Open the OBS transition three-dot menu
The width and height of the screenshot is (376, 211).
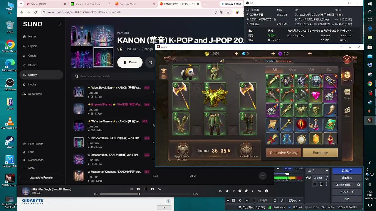point(327,184)
